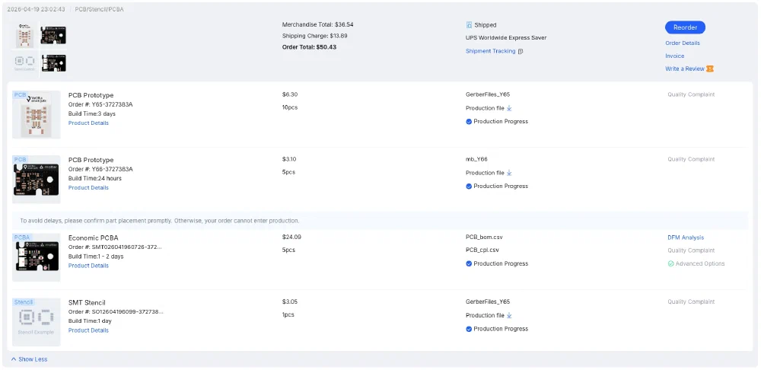
Task: Click Advanced Options for Economic PCBA
Action: click(696, 263)
